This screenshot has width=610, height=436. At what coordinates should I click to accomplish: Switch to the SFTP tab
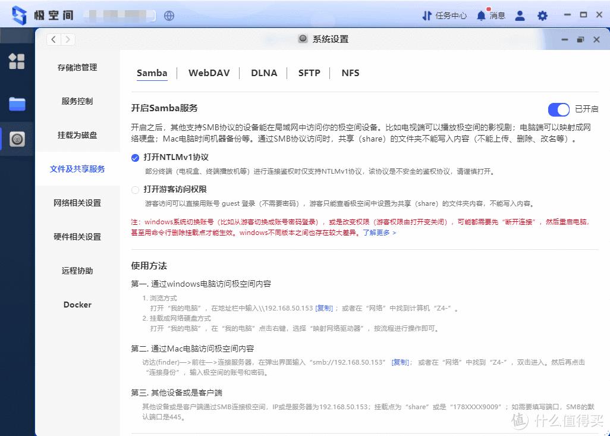pyautogui.click(x=309, y=73)
